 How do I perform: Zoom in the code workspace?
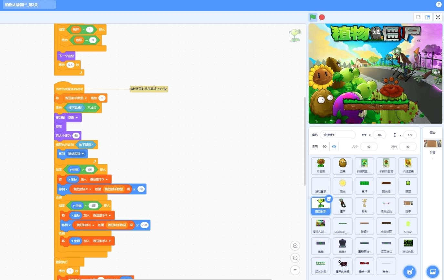(x=295, y=246)
